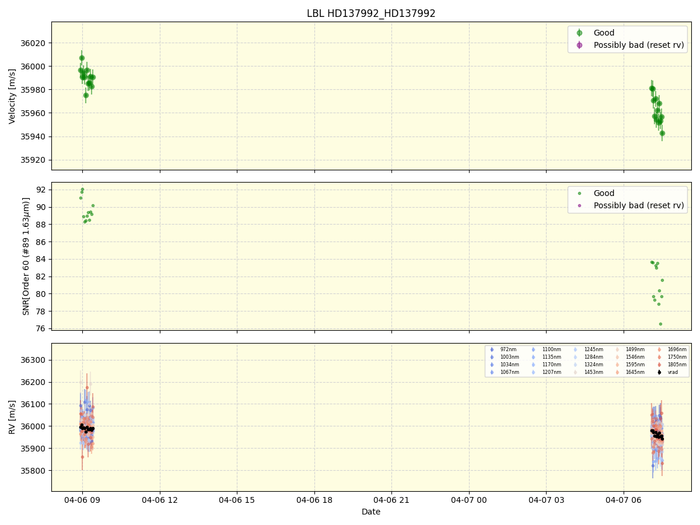
Task: Click the plot title 'LBL HD137992_HD137992'
Action: click(x=371, y=13)
